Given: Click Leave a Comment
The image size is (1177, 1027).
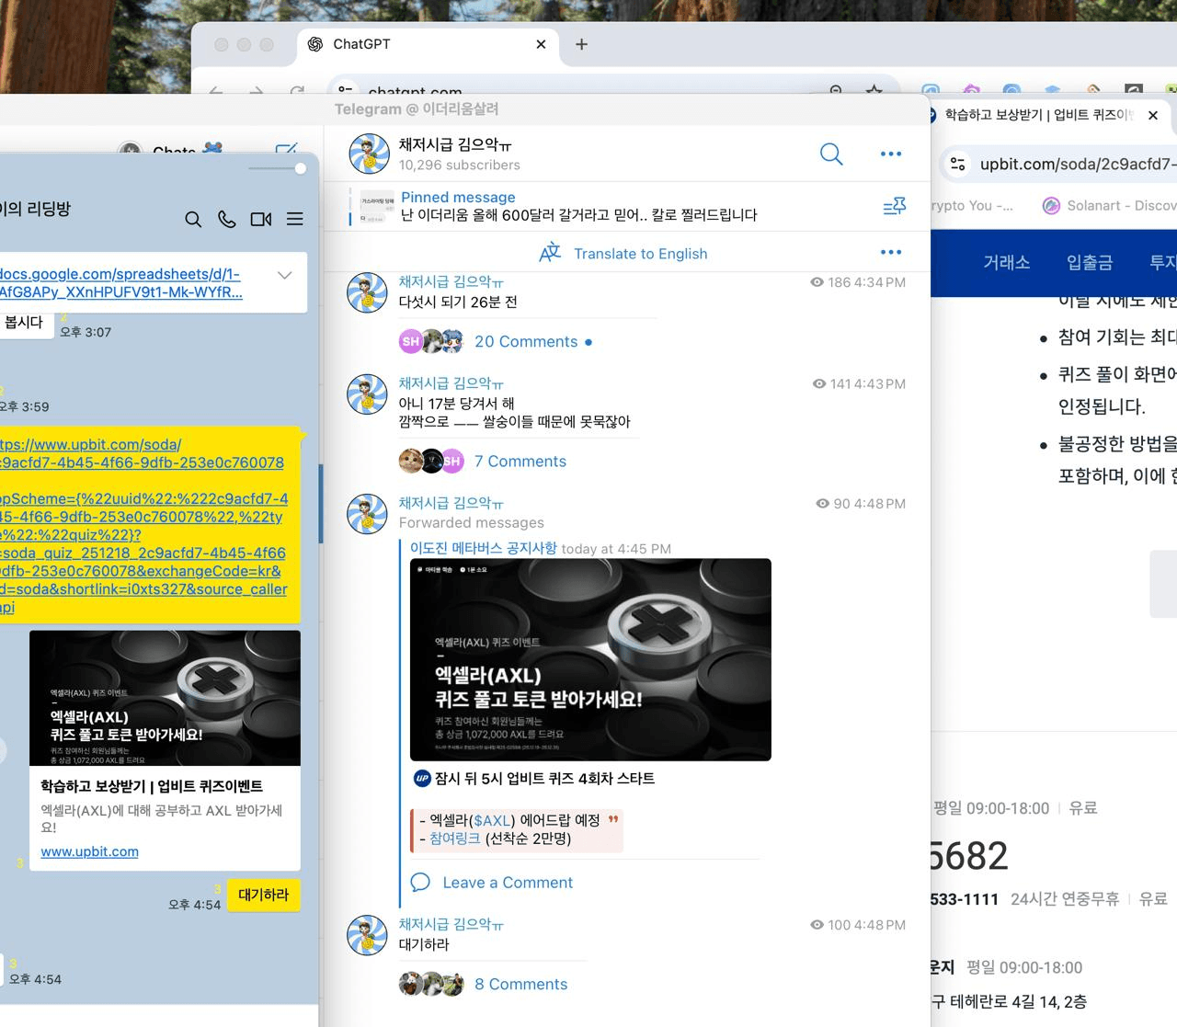Looking at the screenshot, I should tap(508, 883).
